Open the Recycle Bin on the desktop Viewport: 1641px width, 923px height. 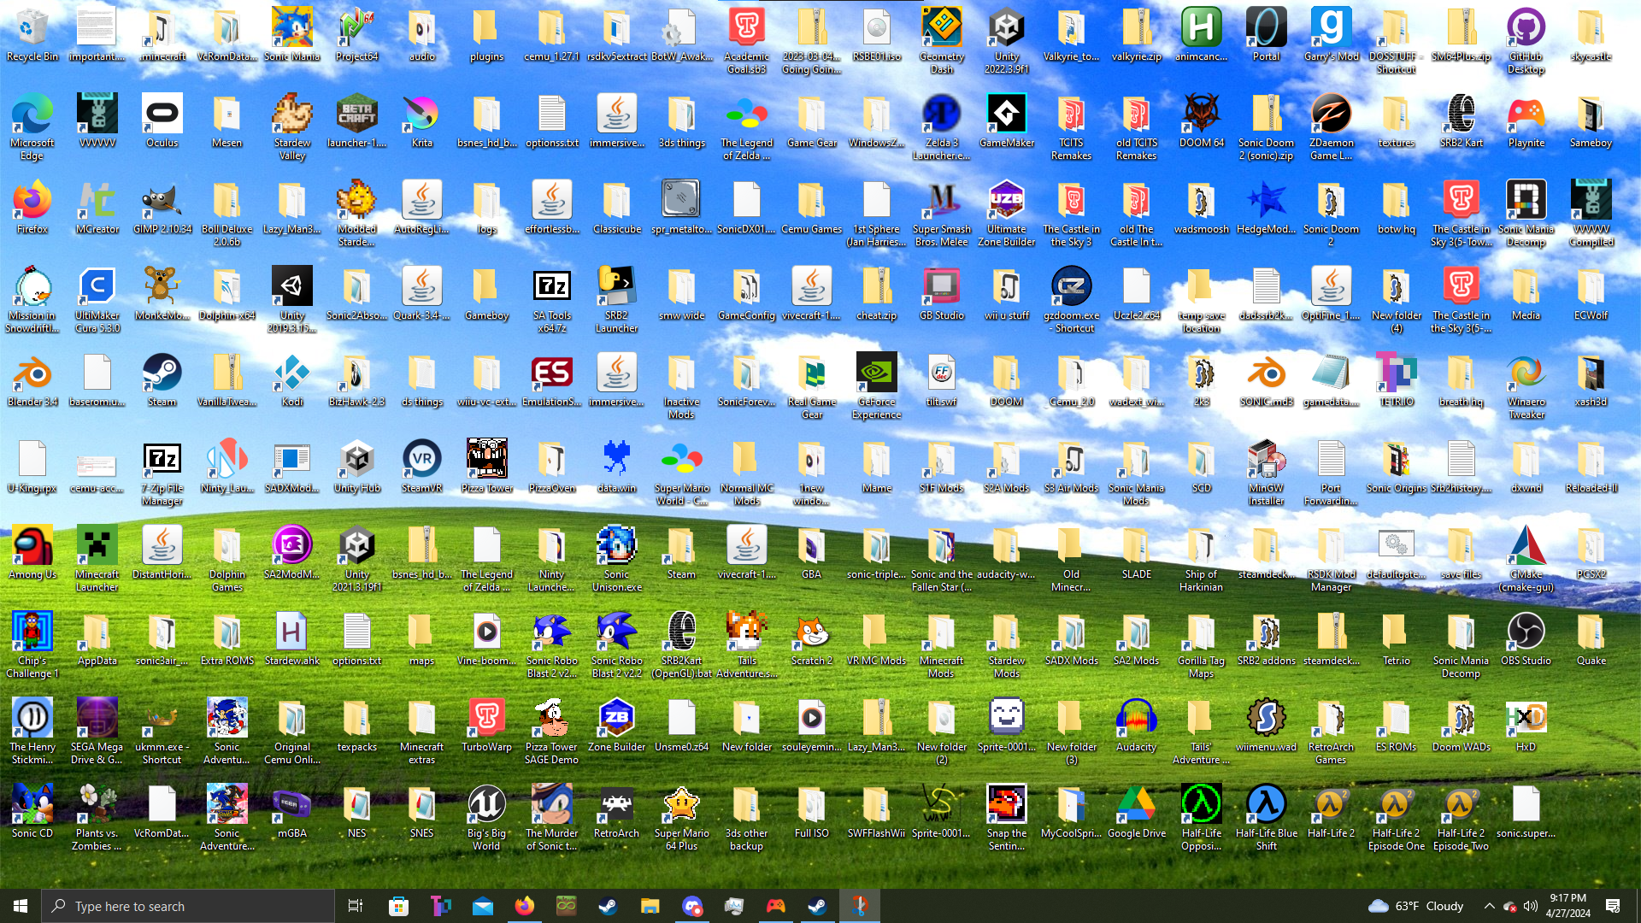pos(32,35)
